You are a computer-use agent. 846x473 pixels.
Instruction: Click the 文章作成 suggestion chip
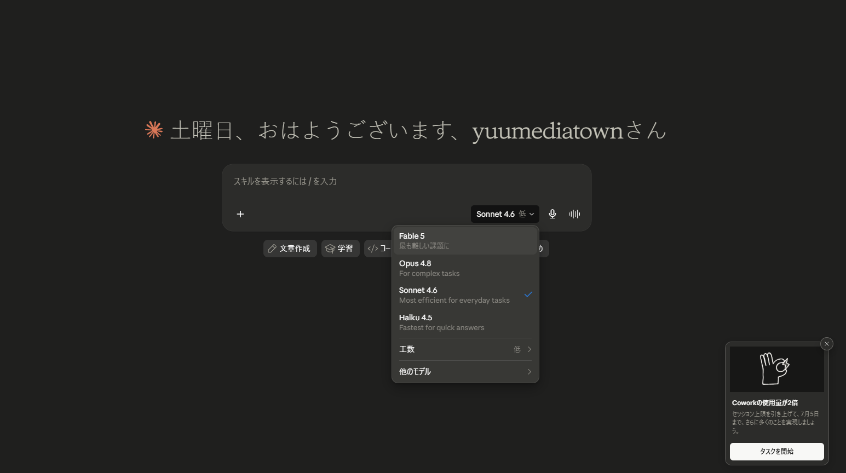(290, 249)
